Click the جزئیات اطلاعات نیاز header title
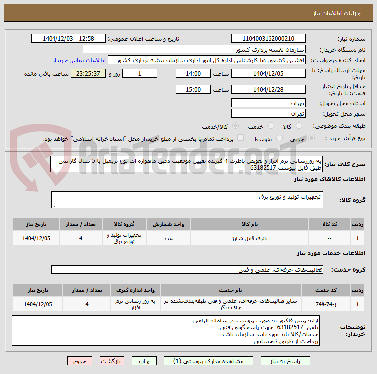This screenshot has width=377, height=374. coord(336,13)
